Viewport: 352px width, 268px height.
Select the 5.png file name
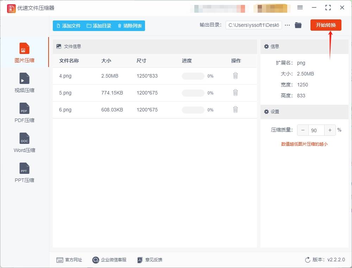point(65,93)
